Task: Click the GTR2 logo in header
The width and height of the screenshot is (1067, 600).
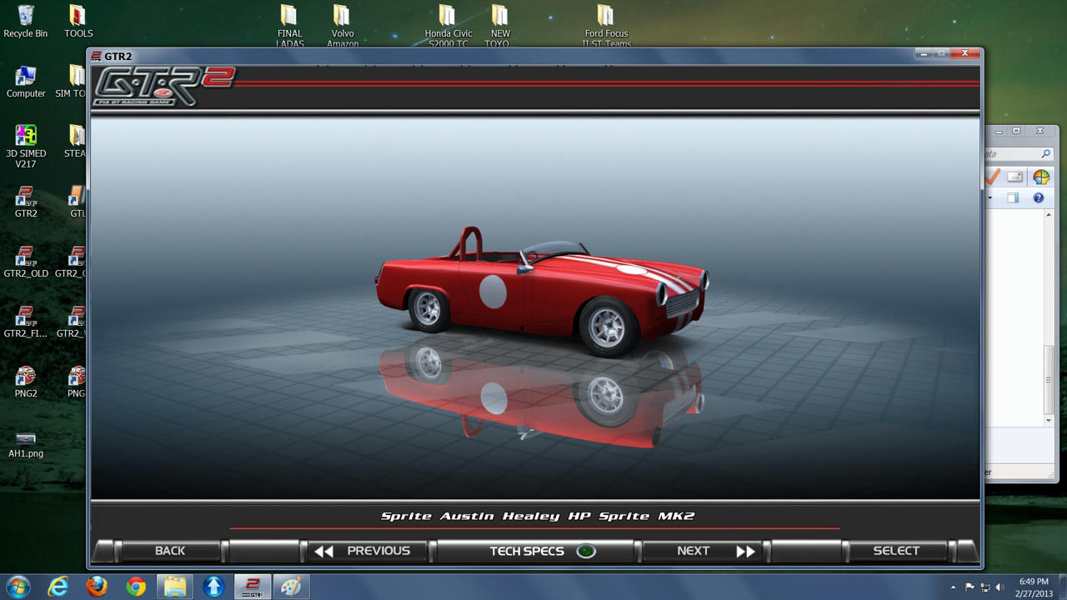Action: [x=163, y=86]
